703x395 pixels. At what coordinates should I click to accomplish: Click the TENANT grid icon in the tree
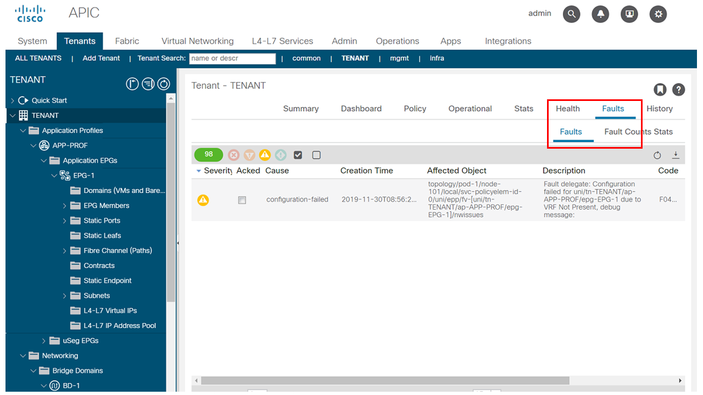[x=24, y=115]
